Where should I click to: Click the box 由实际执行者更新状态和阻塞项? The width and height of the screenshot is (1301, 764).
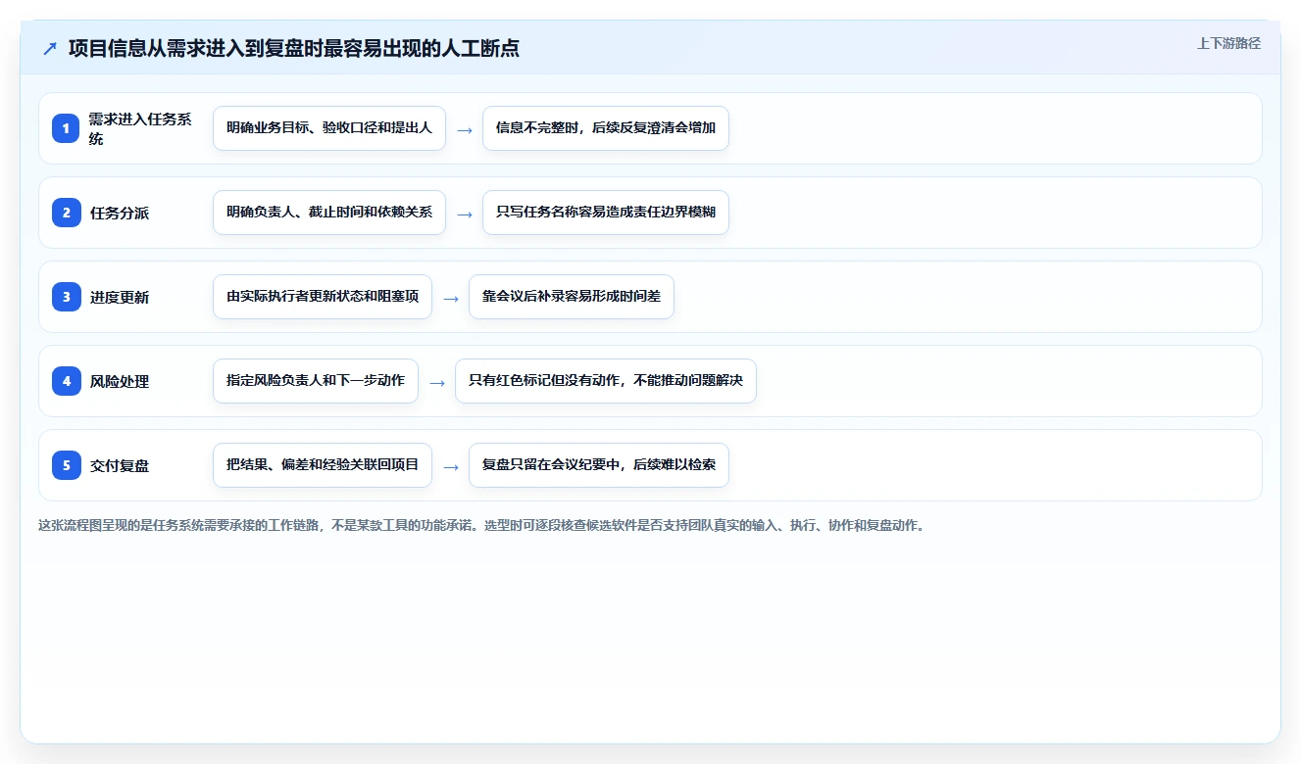pyautogui.click(x=323, y=297)
